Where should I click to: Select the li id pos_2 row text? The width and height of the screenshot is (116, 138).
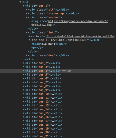43,63
